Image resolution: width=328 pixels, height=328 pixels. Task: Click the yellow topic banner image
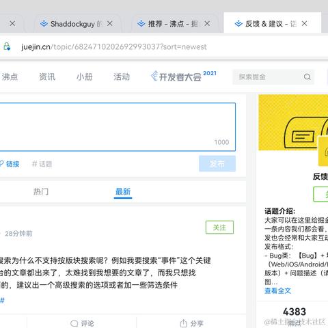[x=293, y=122]
